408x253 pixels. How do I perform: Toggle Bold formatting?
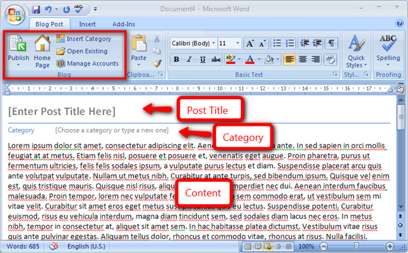[177, 59]
